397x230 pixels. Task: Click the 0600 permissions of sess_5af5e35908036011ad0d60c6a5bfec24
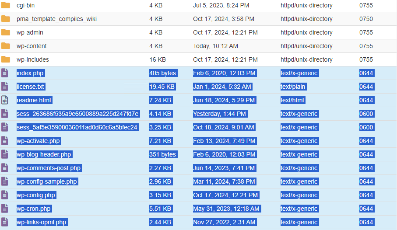[x=366, y=127]
